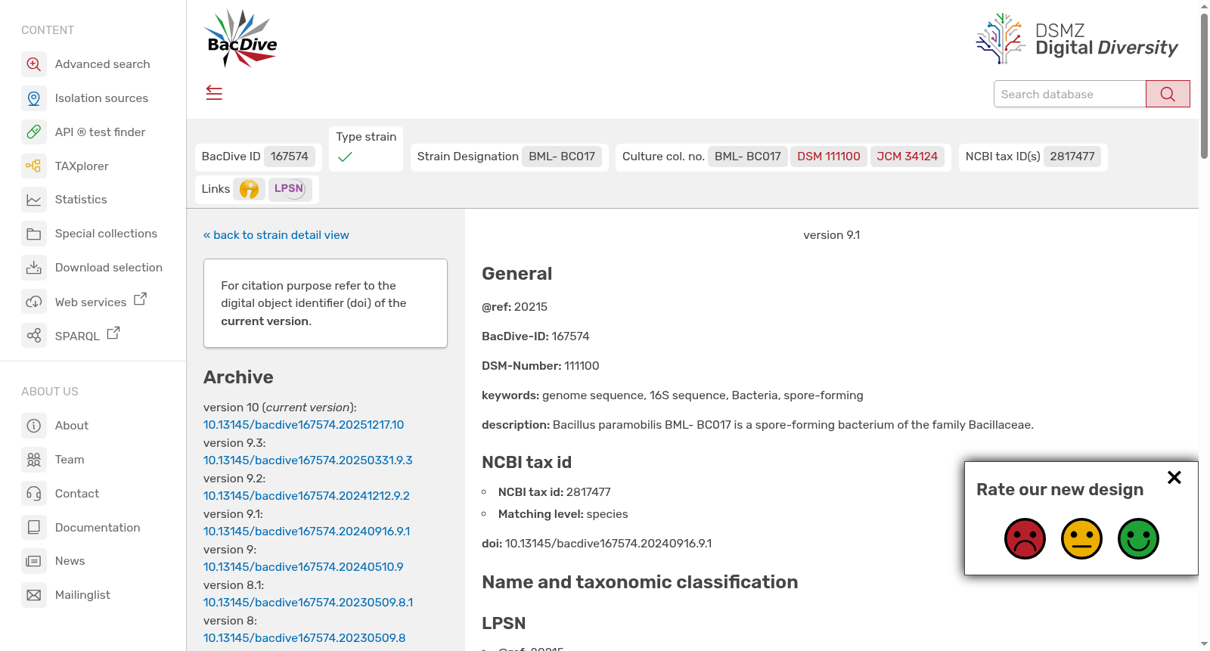Screen dimensions: 1210x651
Task: Rate design with red sad face
Action: [x=1025, y=538]
